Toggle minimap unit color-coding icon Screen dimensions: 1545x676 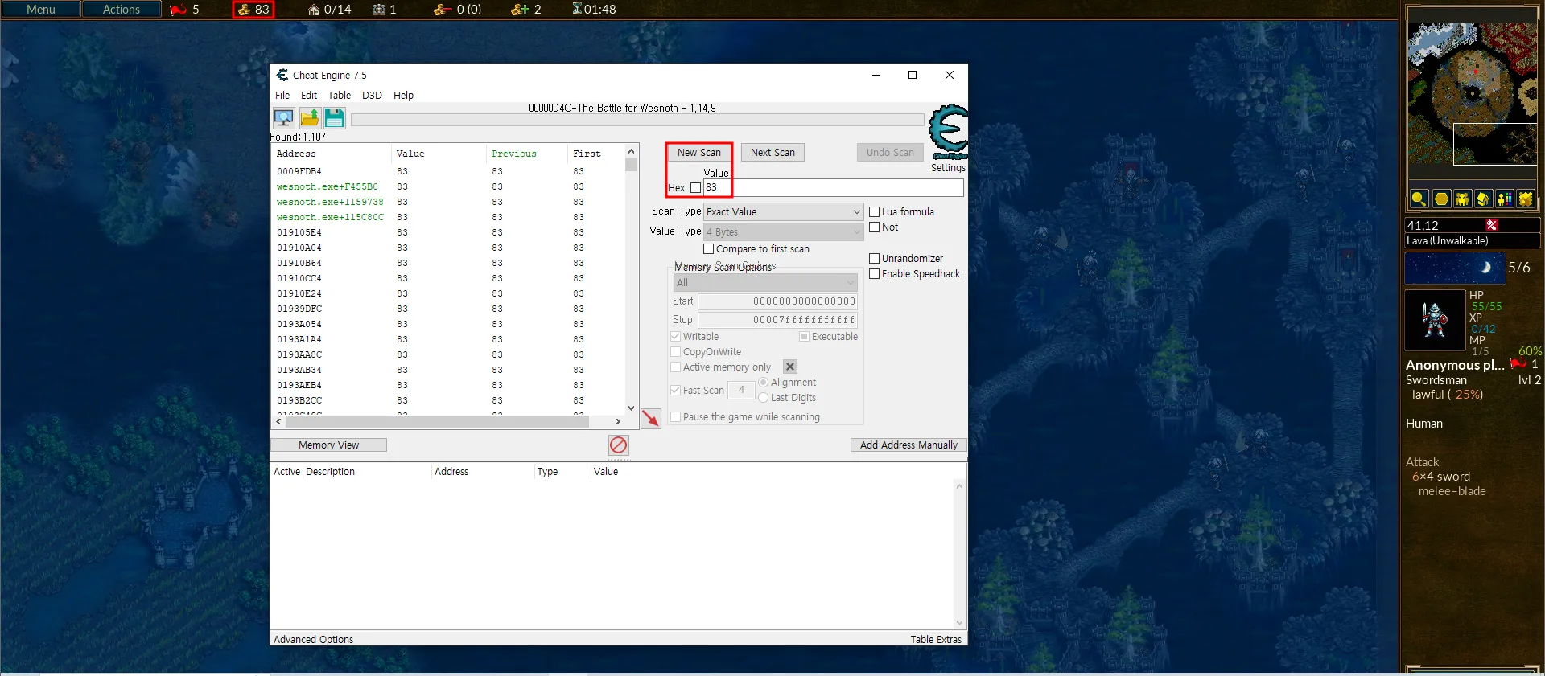click(x=1504, y=199)
